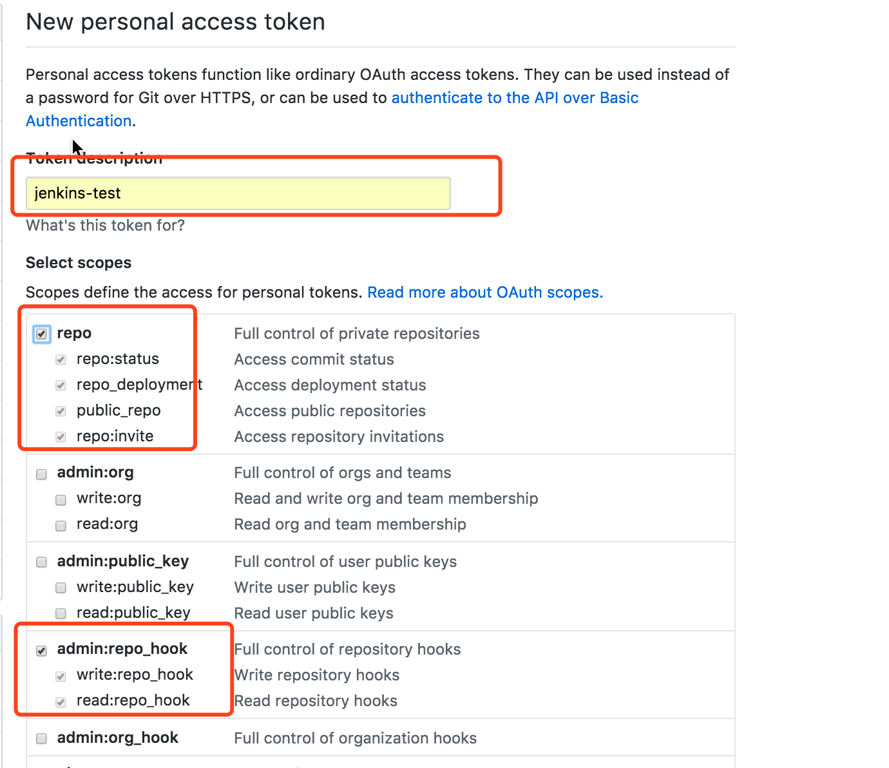The image size is (889, 768).
Task: Enable the read:org checkbox
Action: (61, 526)
